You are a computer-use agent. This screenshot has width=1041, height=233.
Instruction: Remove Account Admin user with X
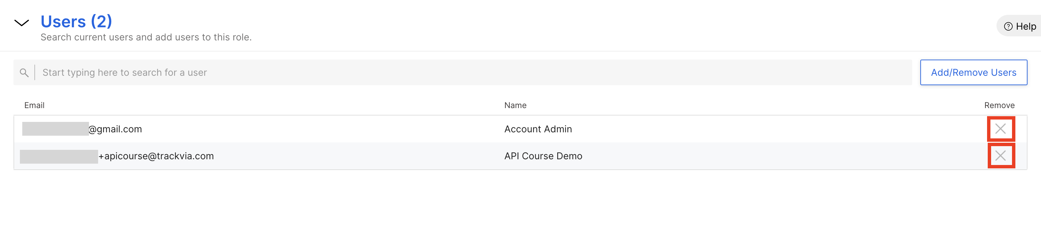click(1001, 129)
